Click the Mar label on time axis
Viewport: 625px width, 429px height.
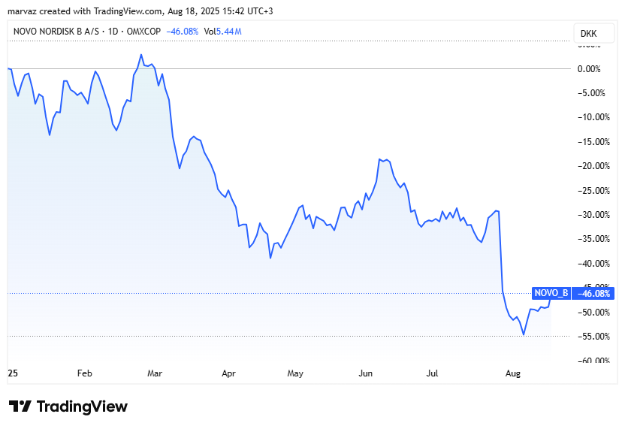(x=155, y=373)
